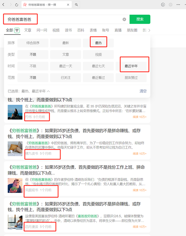Screen dimensions: 186x236
Task: Open the three-dot more menu
Action: 178,5
